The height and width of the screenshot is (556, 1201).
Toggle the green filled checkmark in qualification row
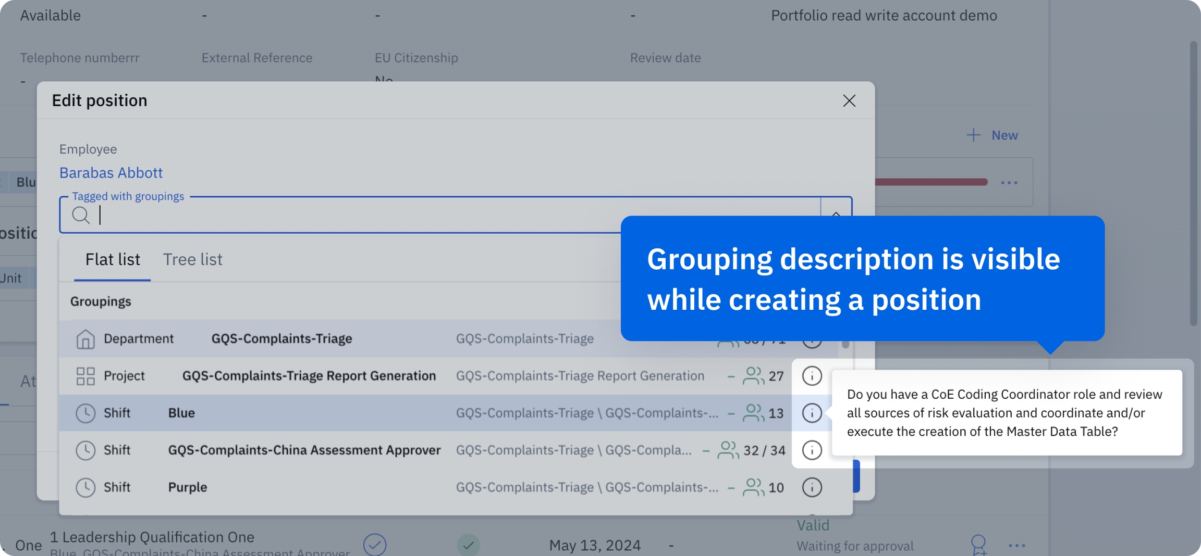pos(468,545)
